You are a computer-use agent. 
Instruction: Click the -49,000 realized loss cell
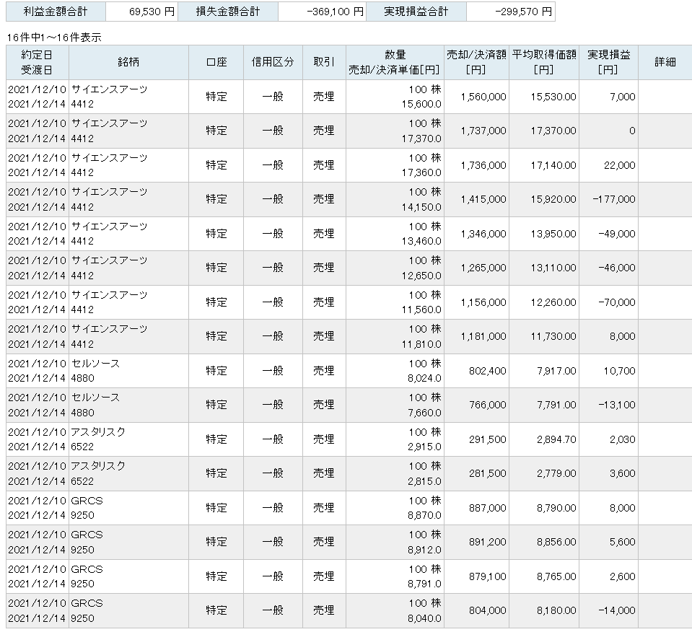click(x=608, y=234)
